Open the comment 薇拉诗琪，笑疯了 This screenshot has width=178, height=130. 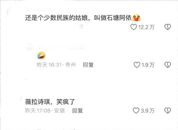click(x=50, y=102)
